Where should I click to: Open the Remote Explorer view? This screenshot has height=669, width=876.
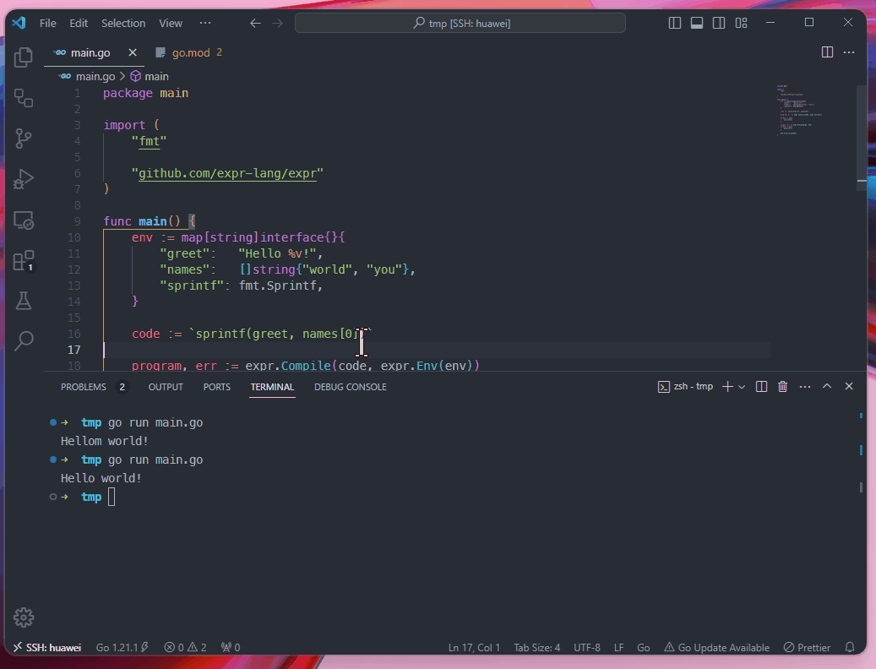(x=24, y=220)
